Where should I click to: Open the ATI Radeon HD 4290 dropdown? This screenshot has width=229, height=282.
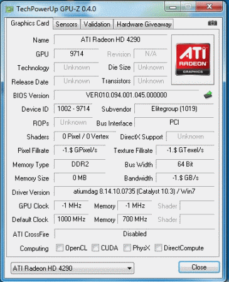(x=72, y=268)
